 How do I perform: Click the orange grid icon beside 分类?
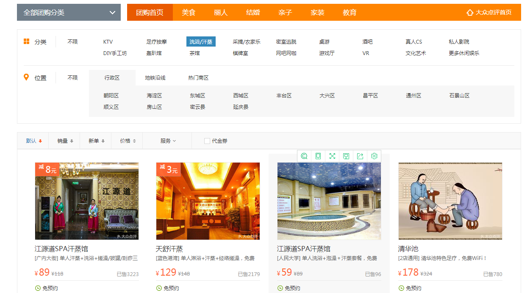26,41
